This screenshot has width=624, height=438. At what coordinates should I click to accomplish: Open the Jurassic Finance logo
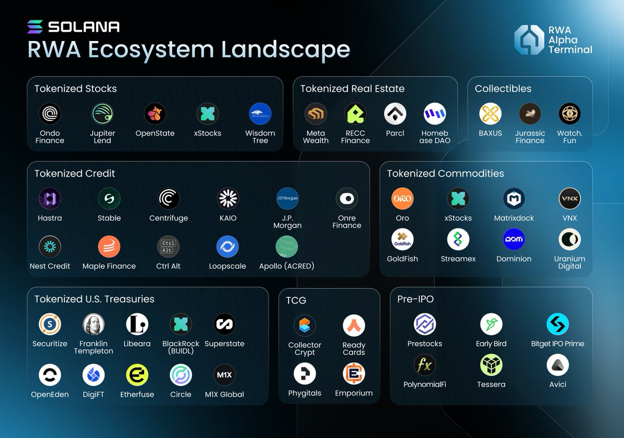click(x=530, y=114)
